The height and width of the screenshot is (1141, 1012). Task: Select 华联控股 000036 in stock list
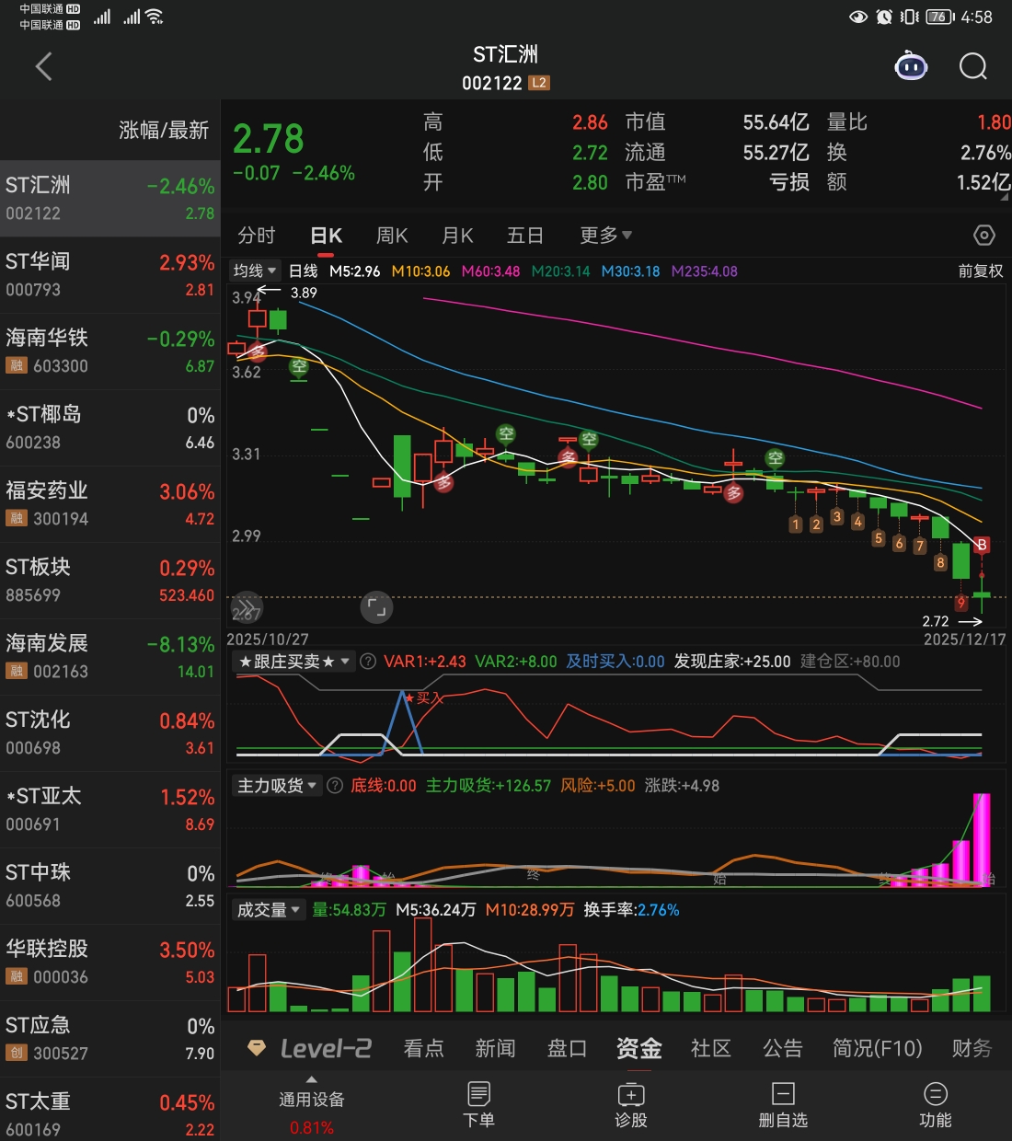coord(110,962)
